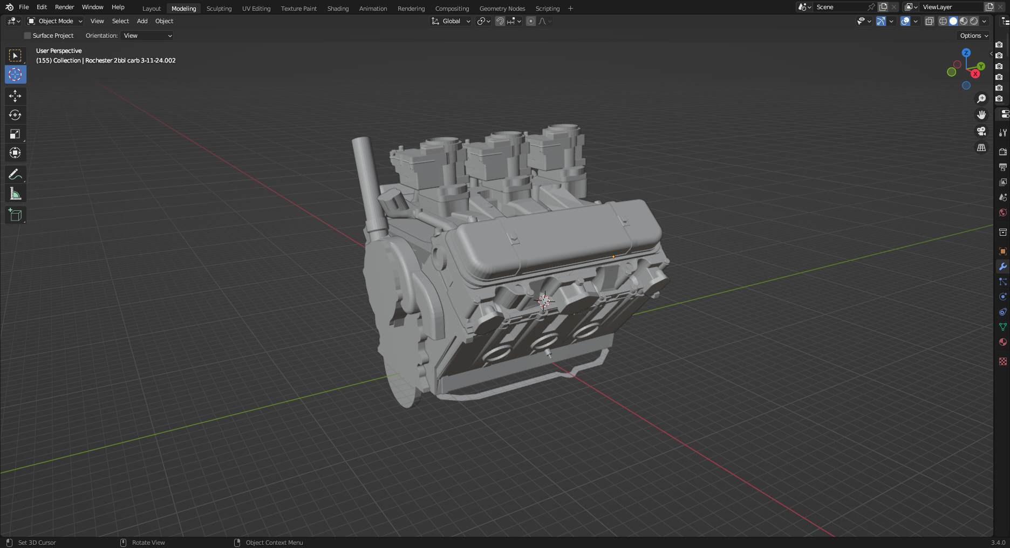Open the Render menu
The image size is (1010, 548).
click(64, 7)
